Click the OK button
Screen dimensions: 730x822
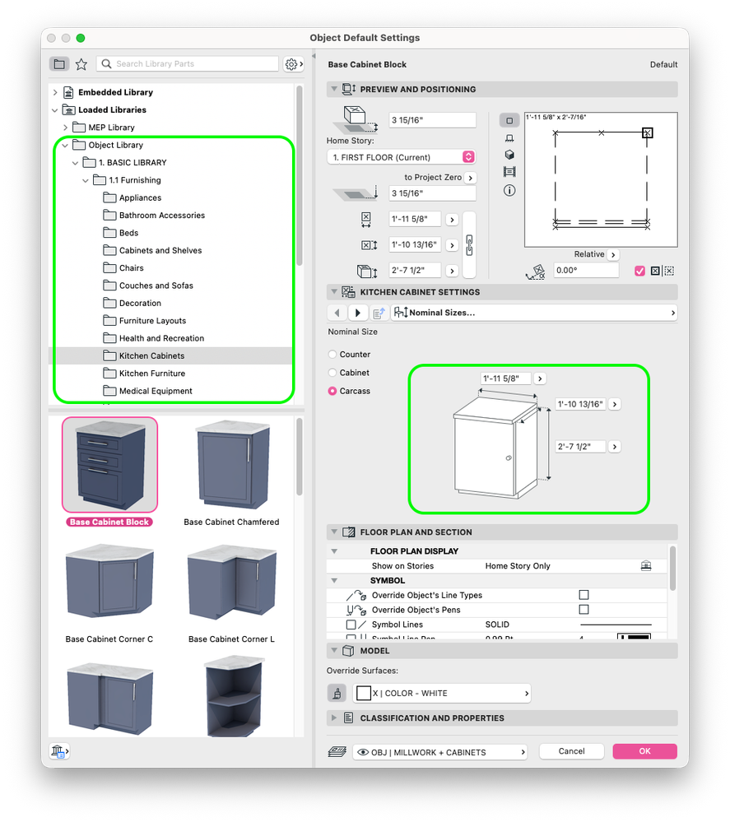click(644, 751)
